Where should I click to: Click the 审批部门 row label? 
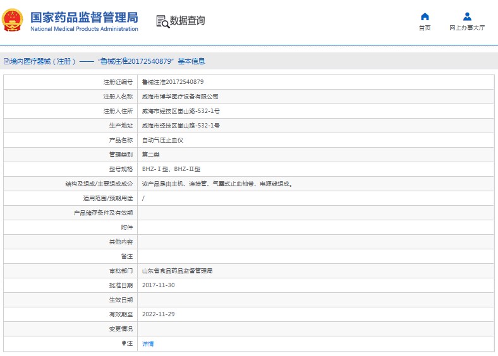(x=121, y=271)
